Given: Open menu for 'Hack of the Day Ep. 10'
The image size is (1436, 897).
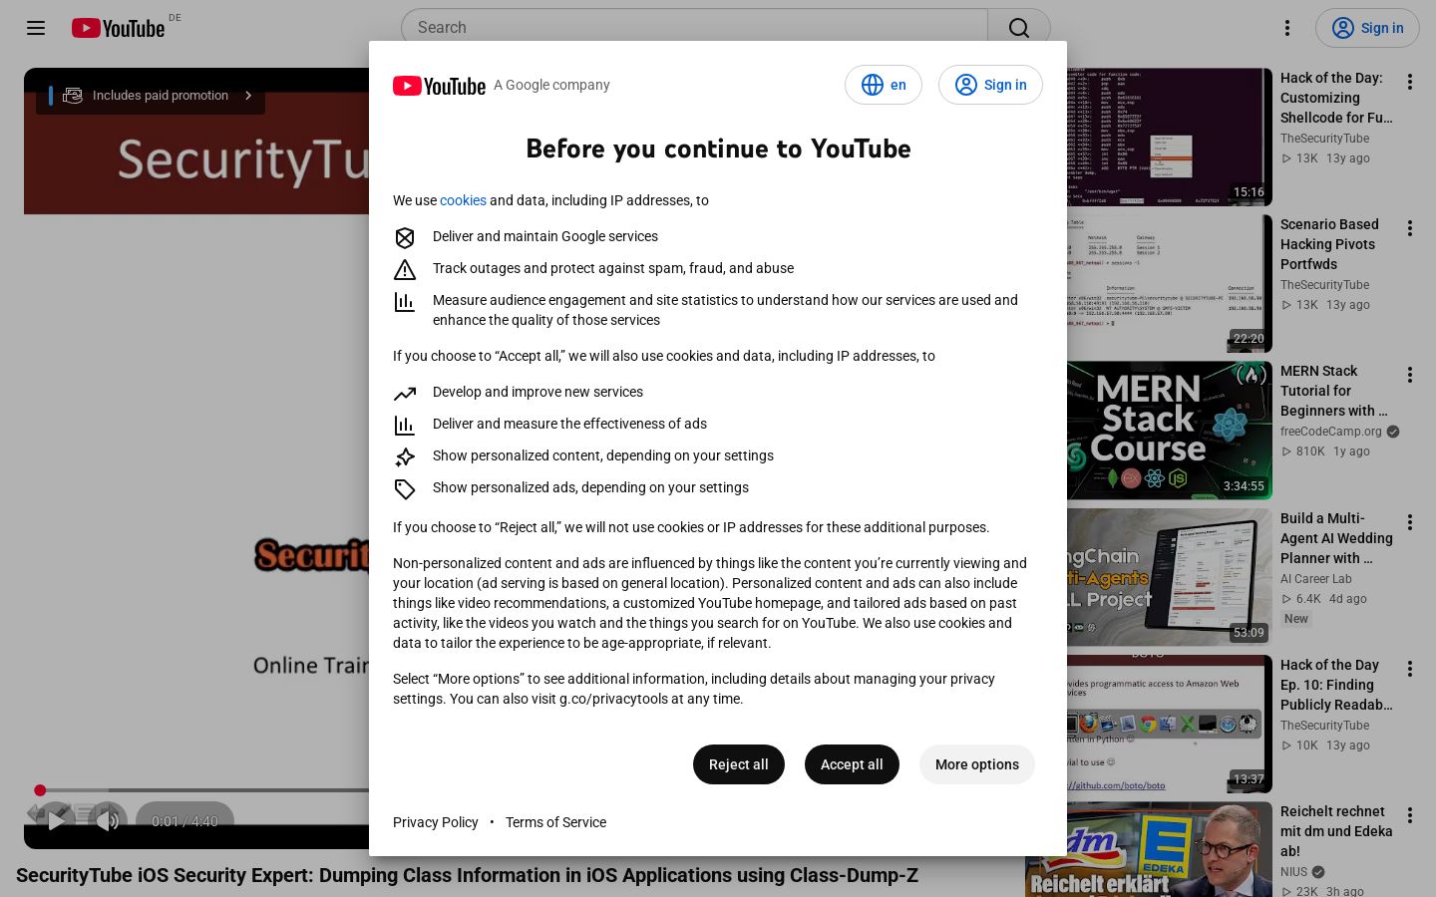Looking at the screenshot, I should 1410,669.
